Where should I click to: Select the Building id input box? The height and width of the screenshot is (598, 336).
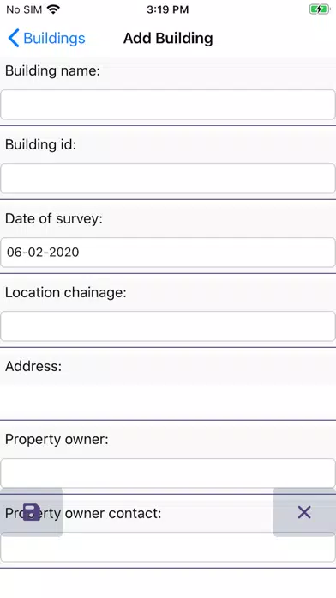click(168, 179)
